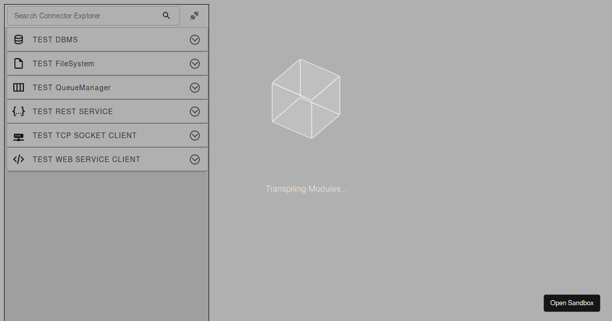This screenshot has width=612, height=321.
Task: Click the queue columns icon for TEST QueueManager
Action: click(x=18, y=87)
